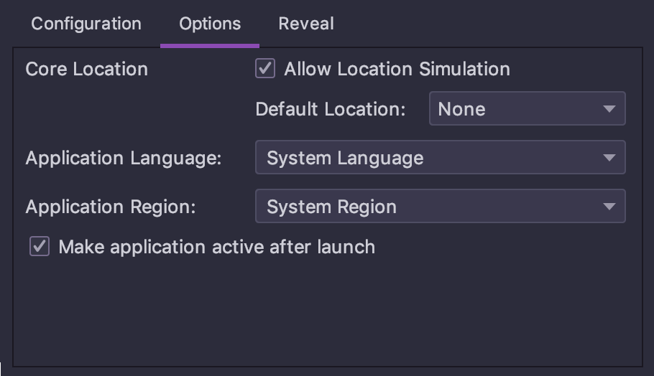Image resolution: width=654 pixels, height=376 pixels.
Task: Click the Make application active after launch text
Action: (x=217, y=247)
